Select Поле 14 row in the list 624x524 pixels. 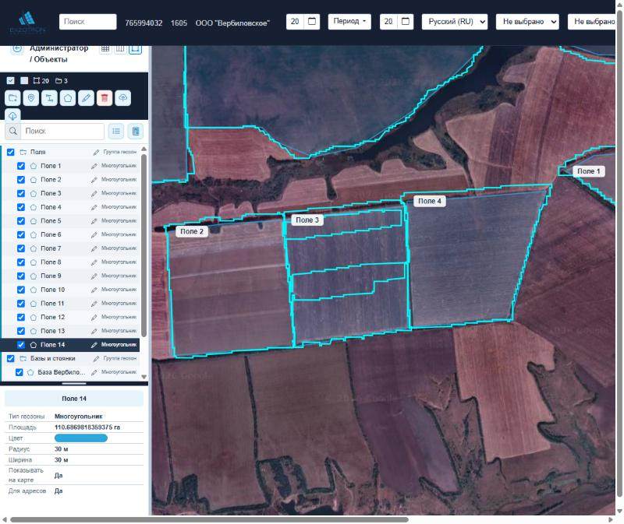coord(70,345)
